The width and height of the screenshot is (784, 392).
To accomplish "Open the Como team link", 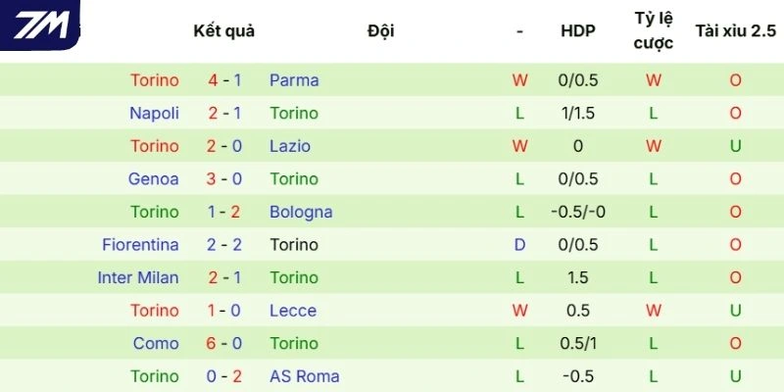I will click(x=158, y=343).
